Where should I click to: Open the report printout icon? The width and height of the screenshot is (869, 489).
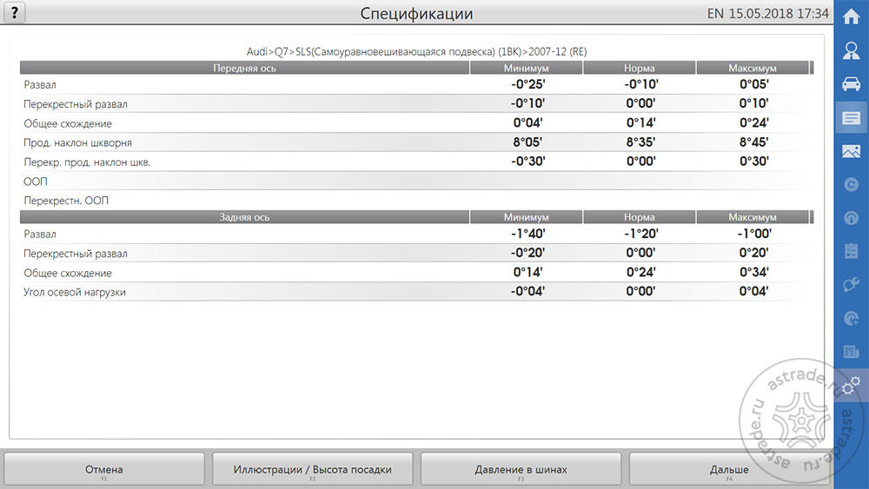click(x=852, y=352)
